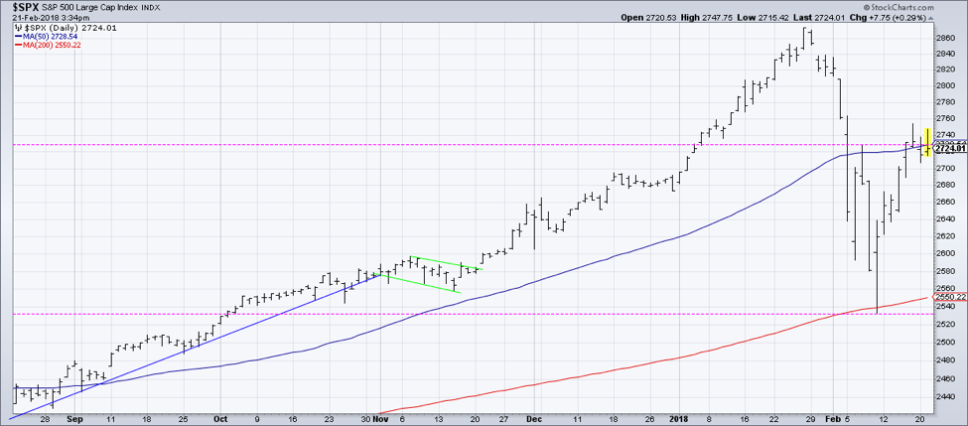Click the 2520 price axis label
The image size is (968, 426).
point(946,324)
